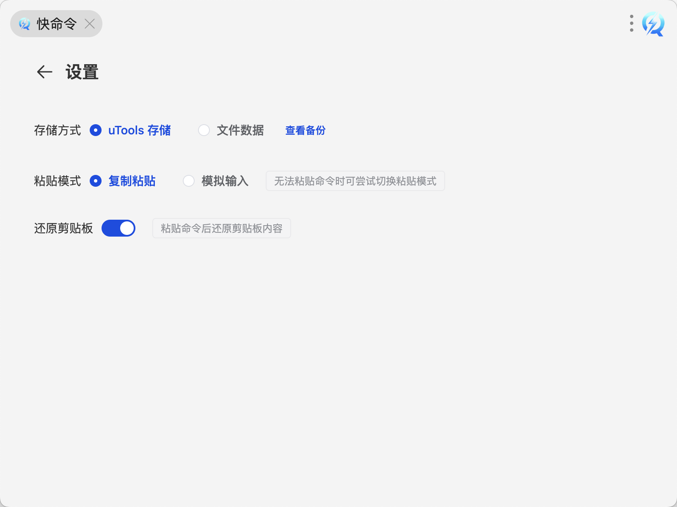Open the three-dot more options menu
This screenshot has width=677, height=507.
pyautogui.click(x=631, y=24)
